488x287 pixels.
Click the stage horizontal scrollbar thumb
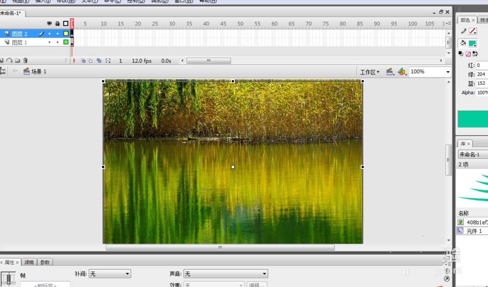click(220, 248)
